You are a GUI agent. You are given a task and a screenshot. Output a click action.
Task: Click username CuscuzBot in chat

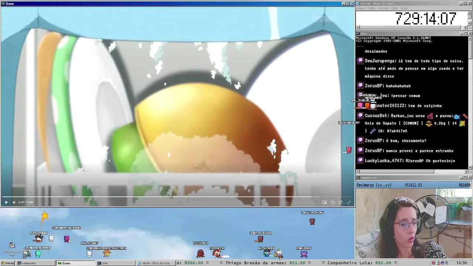pos(377,116)
